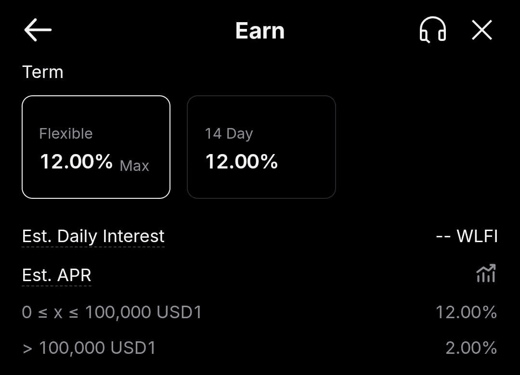Tap the 12.00% rate in Flexible card
This screenshot has width=520, height=375.
point(76,162)
